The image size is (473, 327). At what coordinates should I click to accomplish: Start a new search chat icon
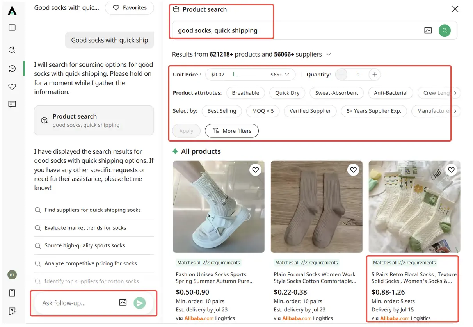click(x=12, y=50)
